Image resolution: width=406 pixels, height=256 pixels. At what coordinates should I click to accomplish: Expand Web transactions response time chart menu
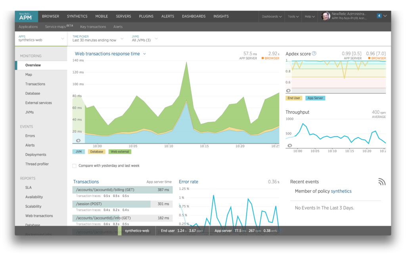click(x=144, y=54)
